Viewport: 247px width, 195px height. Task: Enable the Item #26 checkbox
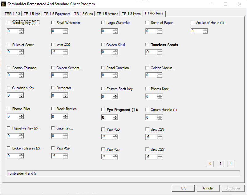point(53,148)
